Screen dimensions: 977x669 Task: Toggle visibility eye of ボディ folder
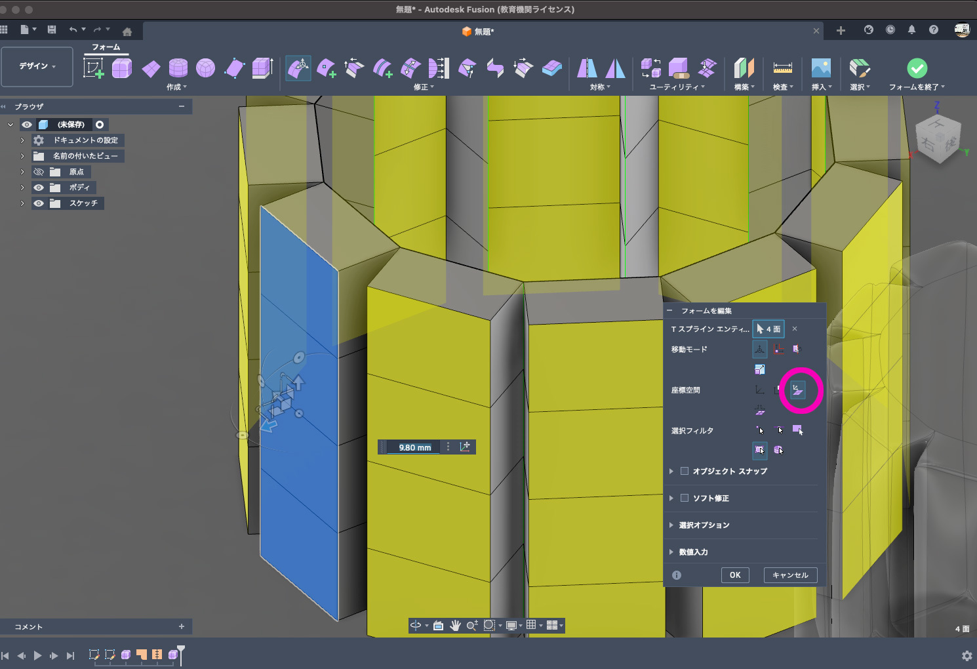tap(39, 188)
